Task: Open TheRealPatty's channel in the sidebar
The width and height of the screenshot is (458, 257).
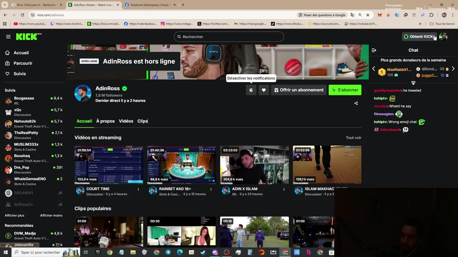Action: [x=34, y=135]
